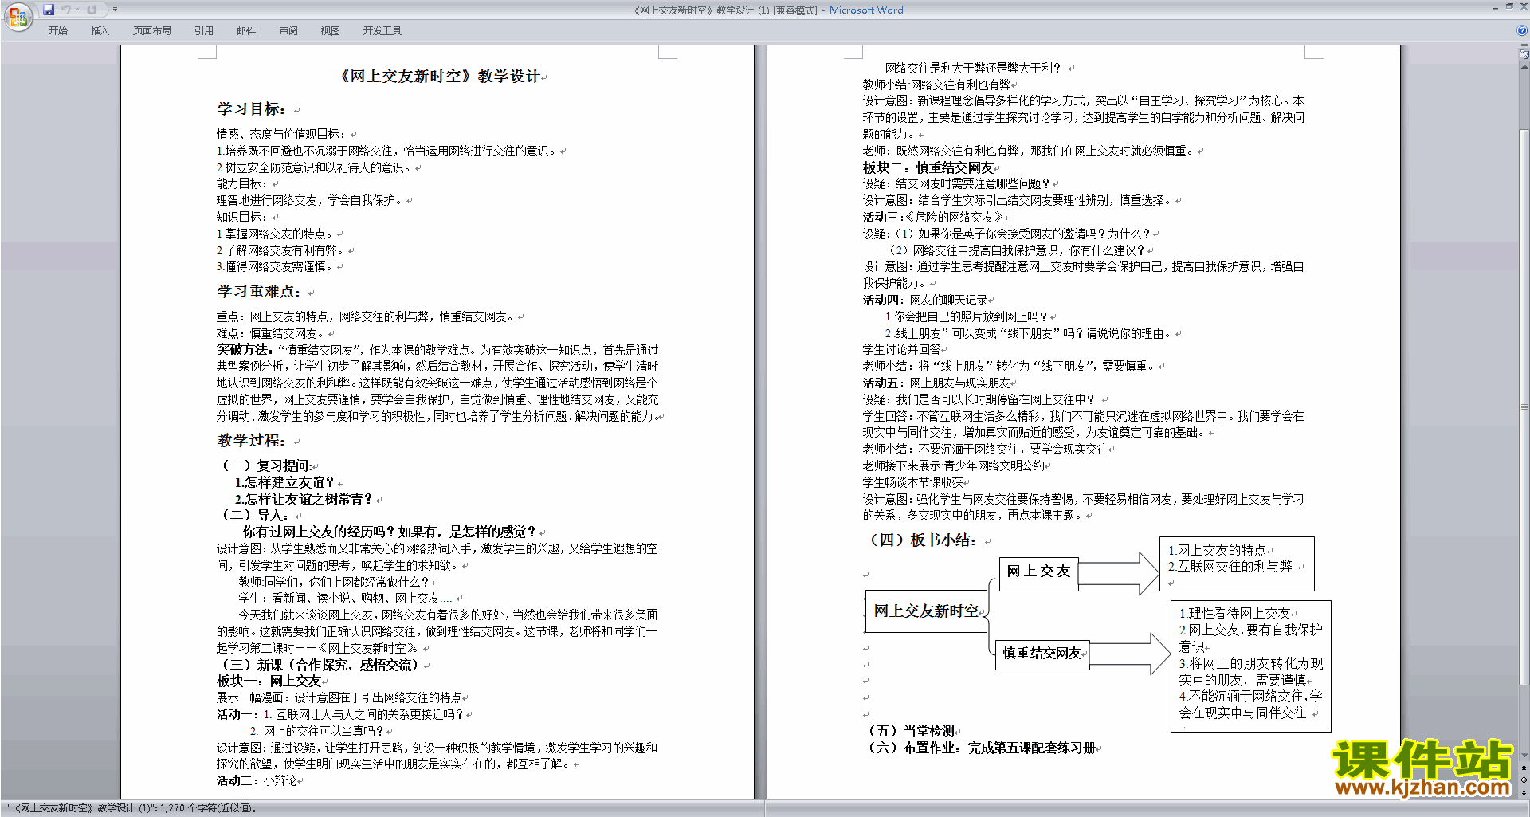
Task: Click the heading 学习目标:
Action: tap(251, 109)
